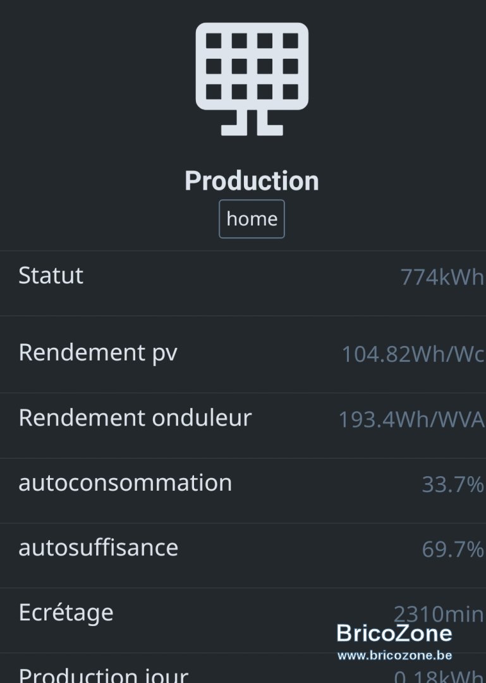Open the autosuffisance row label

coord(99,548)
